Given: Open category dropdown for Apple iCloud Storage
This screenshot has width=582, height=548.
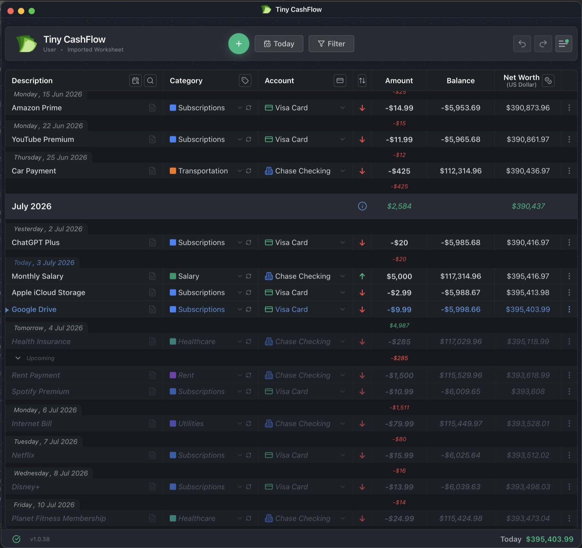Looking at the screenshot, I should coord(240,293).
